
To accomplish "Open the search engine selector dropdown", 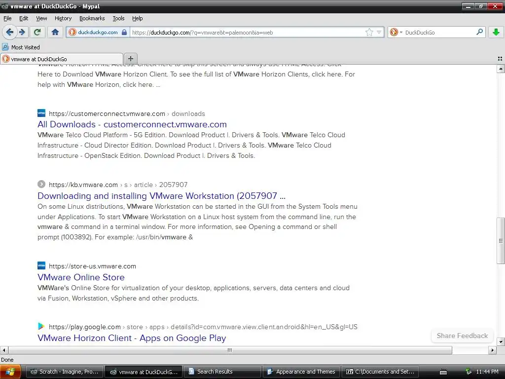I will point(396,32).
